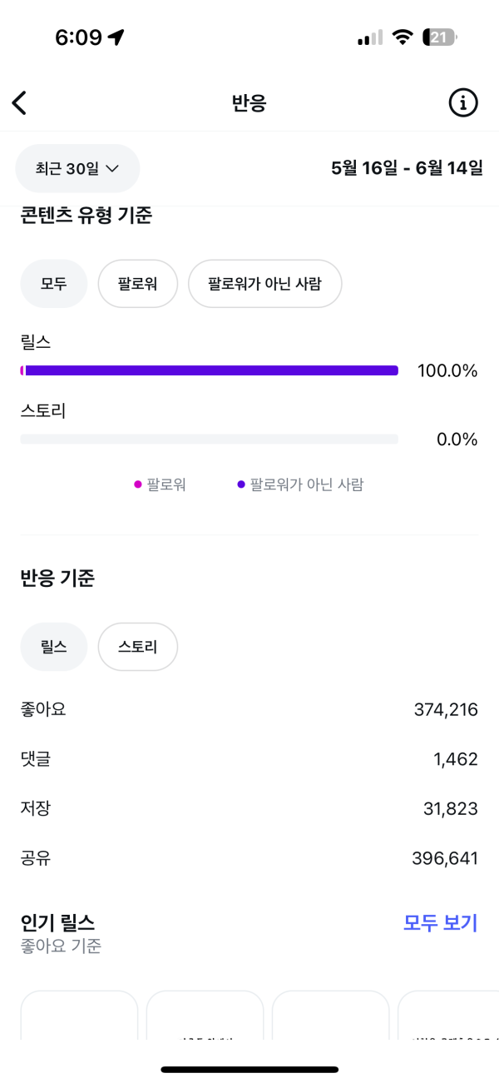Tap the 5월 16일 - 6월 14일 date text
Image resolution: width=499 pixels, height=1083 pixels.
407,168
